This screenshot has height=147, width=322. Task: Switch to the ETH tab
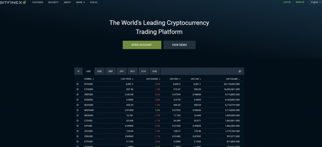point(143,71)
